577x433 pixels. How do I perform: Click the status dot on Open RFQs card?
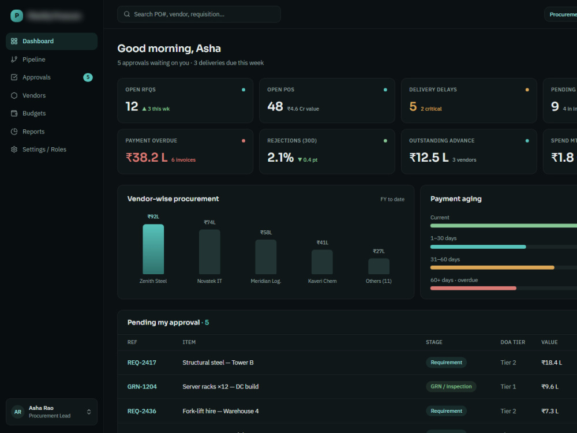pyautogui.click(x=243, y=90)
